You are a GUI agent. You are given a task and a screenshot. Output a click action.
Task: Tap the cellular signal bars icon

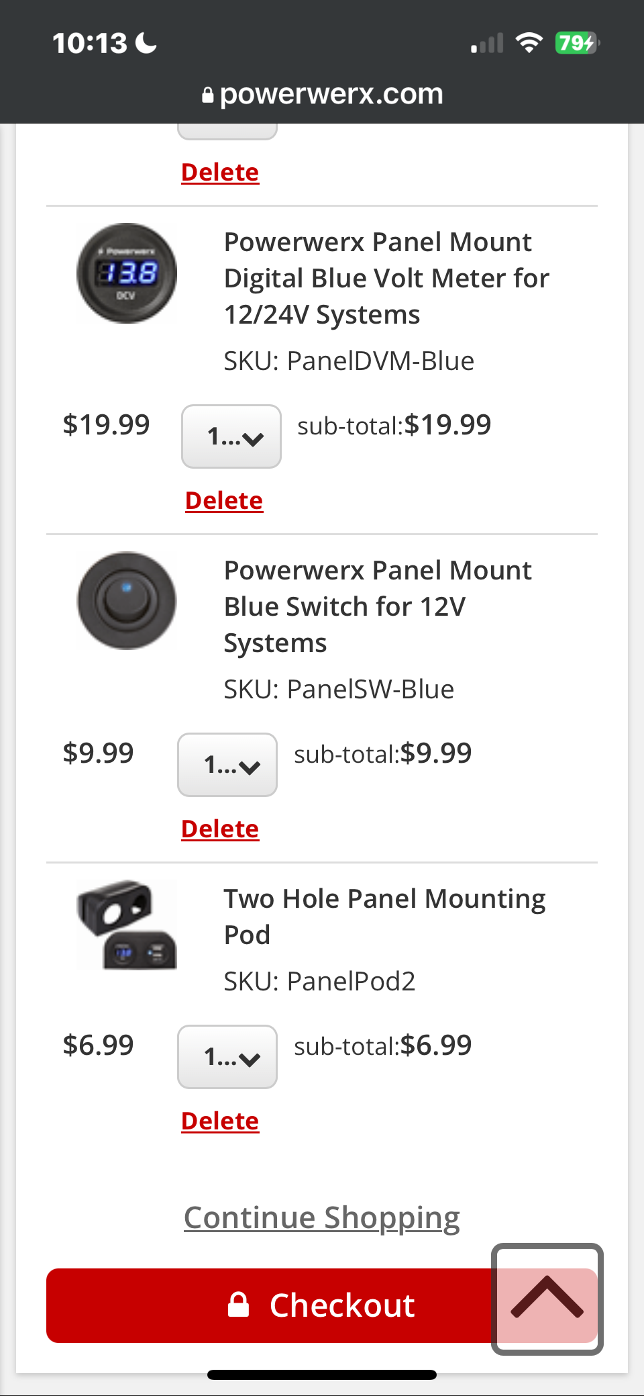(x=487, y=44)
